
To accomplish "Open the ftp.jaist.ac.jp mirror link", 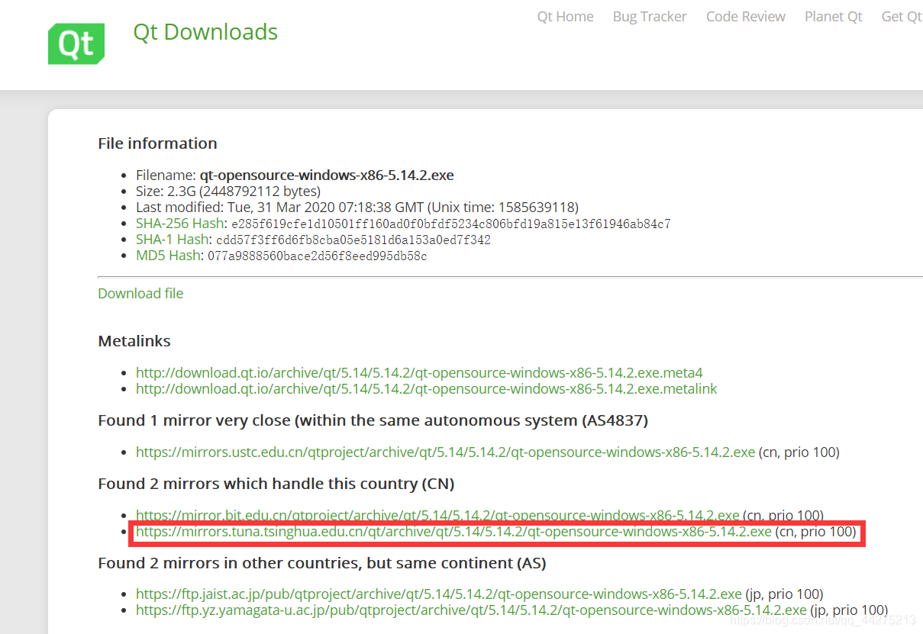I will pos(438,594).
